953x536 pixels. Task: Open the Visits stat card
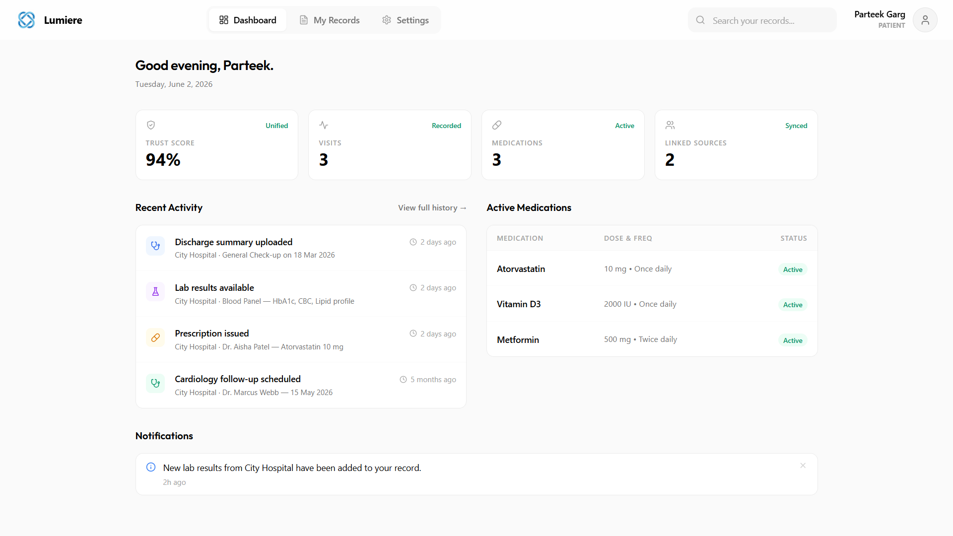[390, 145]
